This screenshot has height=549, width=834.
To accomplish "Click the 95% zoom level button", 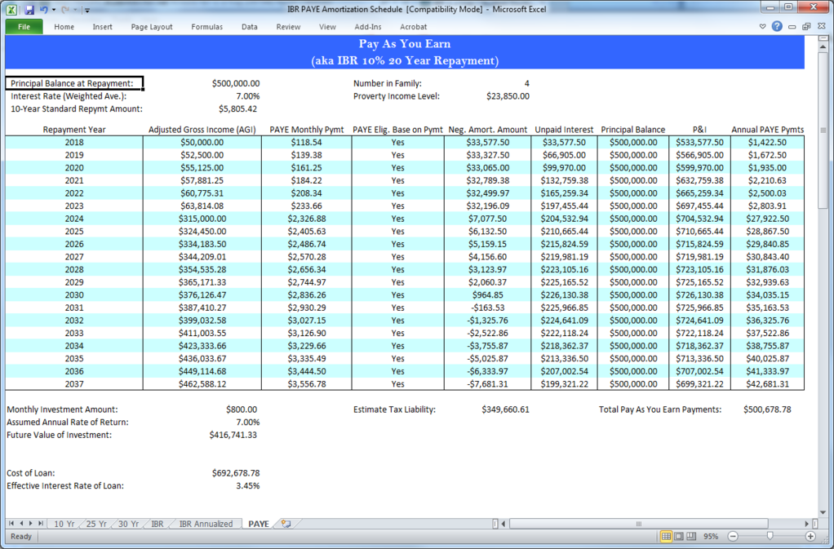I will [710, 536].
